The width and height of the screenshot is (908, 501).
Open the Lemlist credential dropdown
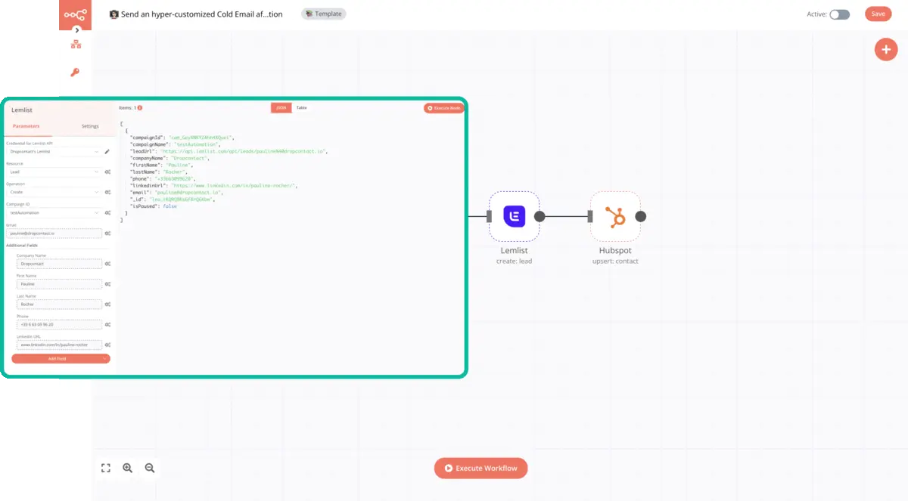point(53,152)
